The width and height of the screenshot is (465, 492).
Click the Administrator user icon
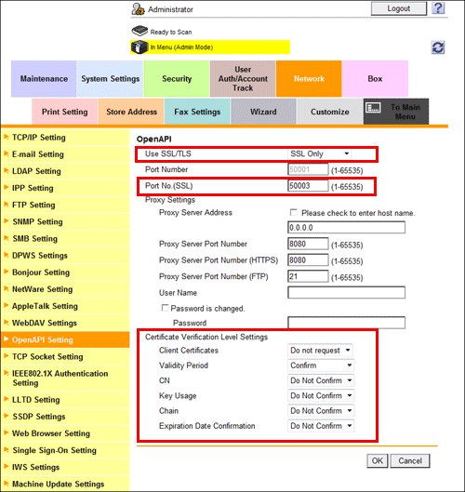[138, 9]
